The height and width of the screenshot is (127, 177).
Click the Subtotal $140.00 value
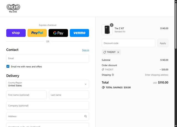tap(164, 60)
